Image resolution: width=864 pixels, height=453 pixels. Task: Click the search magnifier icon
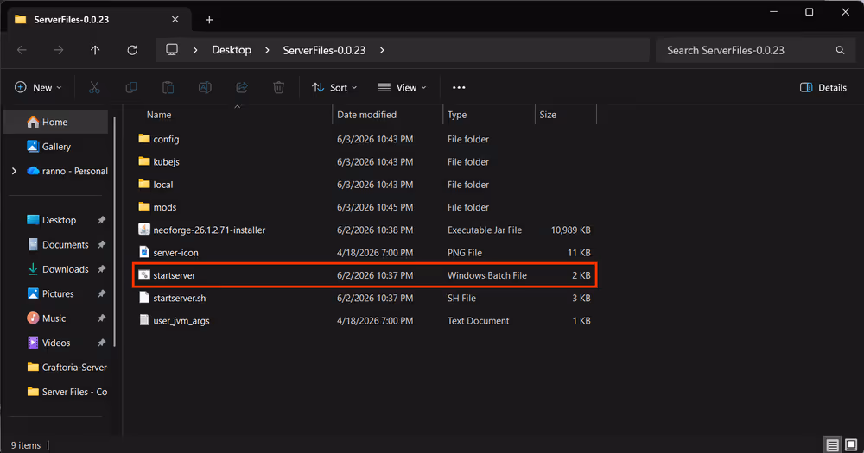[840, 50]
